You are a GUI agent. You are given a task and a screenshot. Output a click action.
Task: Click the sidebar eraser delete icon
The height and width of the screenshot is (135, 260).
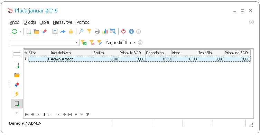(17, 85)
